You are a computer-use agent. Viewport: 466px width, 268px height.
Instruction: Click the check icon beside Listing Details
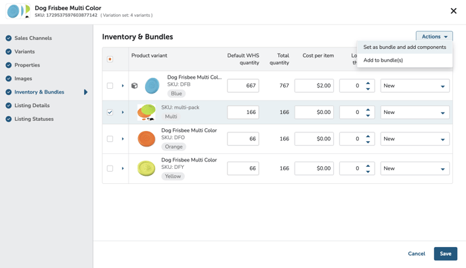pyautogui.click(x=9, y=105)
